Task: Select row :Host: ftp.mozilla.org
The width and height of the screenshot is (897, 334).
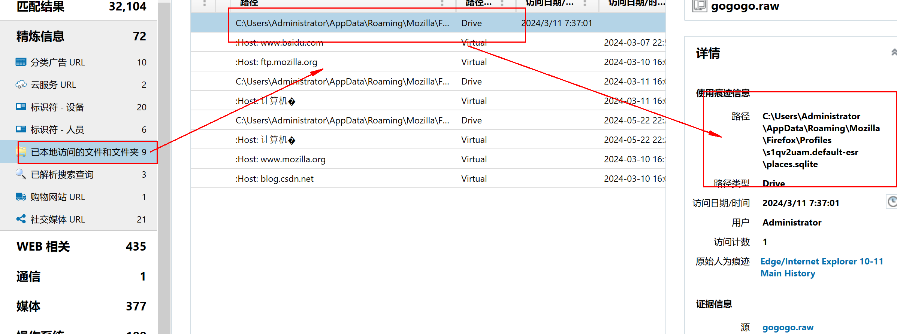Action: tap(428, 62)
